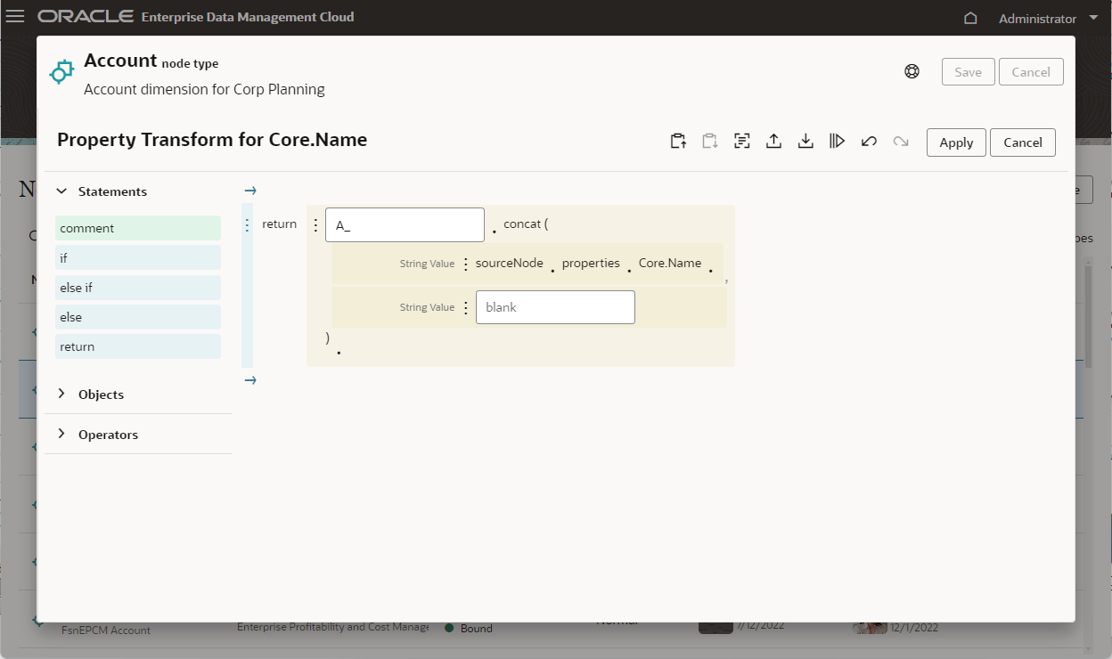Open menu dots beside sourceNode
Screen dimensions: 1112x659
click(465, 264)
